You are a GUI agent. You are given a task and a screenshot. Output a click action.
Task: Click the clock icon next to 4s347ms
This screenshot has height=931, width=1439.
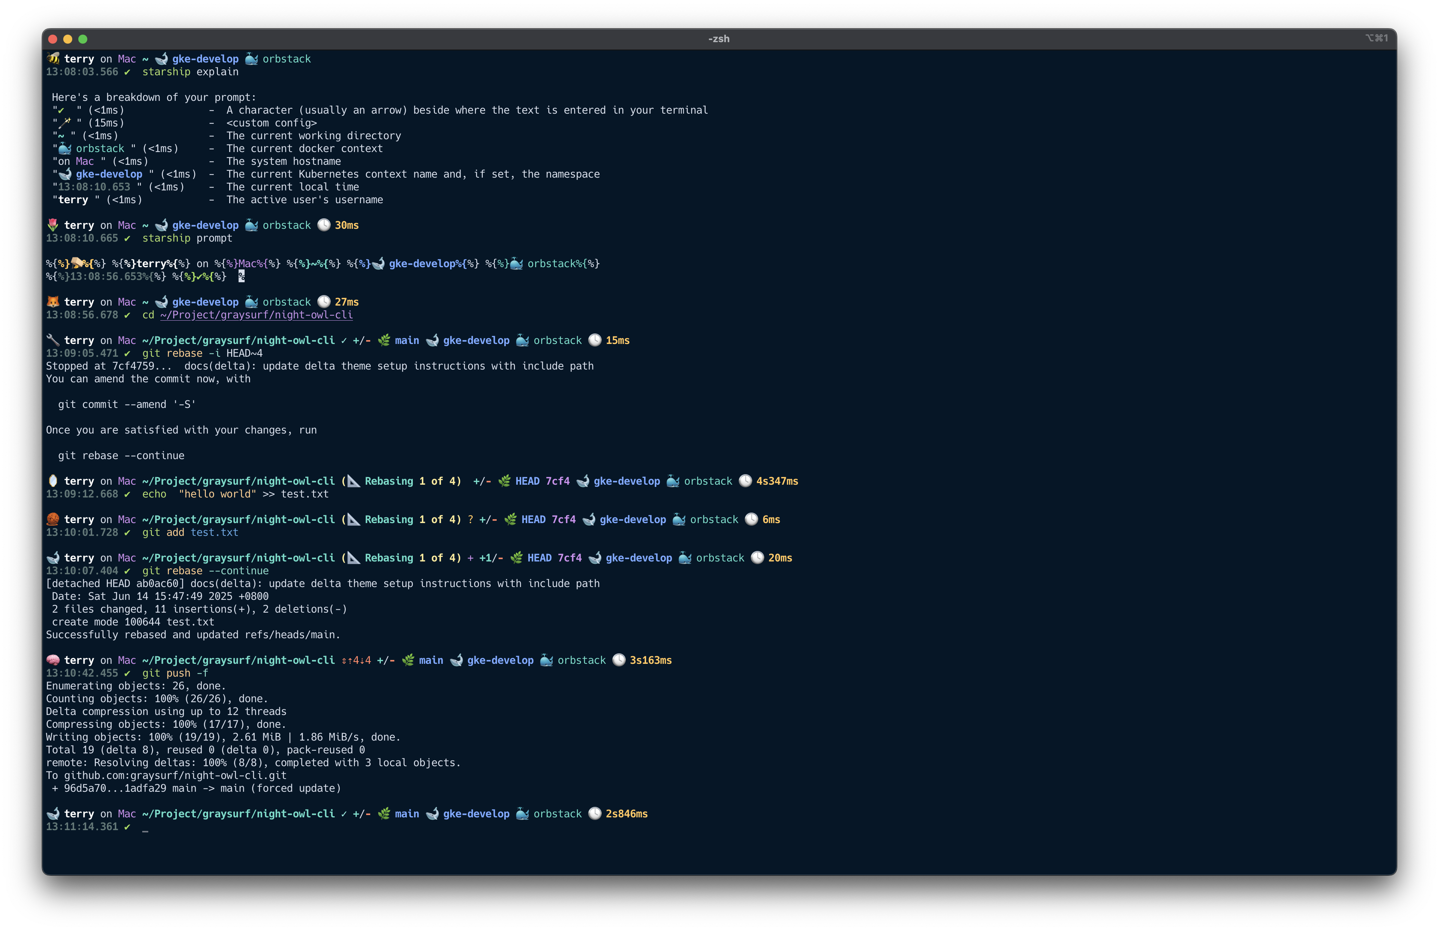pyautogui.click(x=745, y=481)
